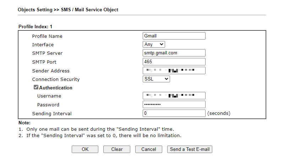284x159 pixels.
Task: Click the Connection Security label
Action: tap(56, 79)
